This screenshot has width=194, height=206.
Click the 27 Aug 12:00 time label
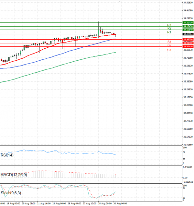(90, 203)
